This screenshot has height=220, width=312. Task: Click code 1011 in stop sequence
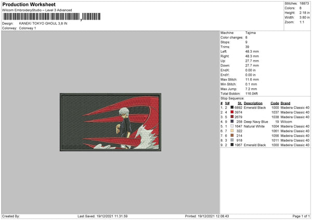point(275,141)
